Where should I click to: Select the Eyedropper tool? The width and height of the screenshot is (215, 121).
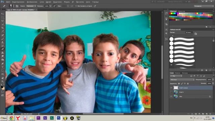pyautogui.click(x=2, y=32)
